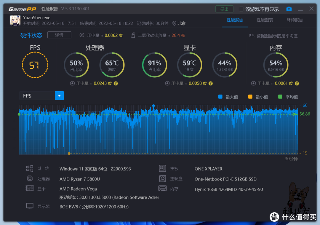320x225 pixels.
Task: Click the 56.86 average FPS value
Action: 305,114
